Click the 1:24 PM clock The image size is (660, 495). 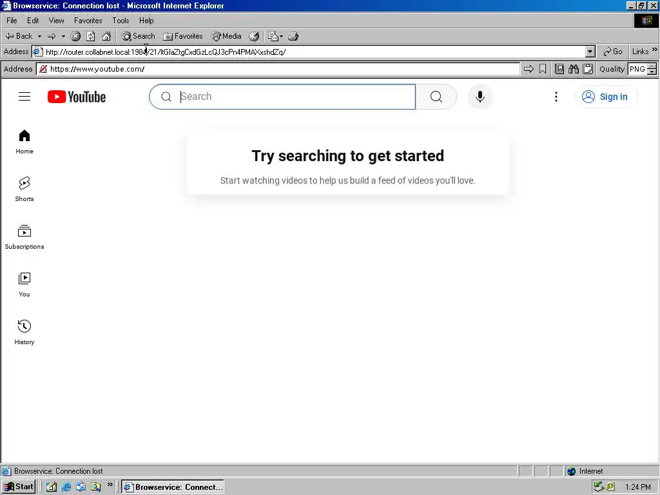637,487
